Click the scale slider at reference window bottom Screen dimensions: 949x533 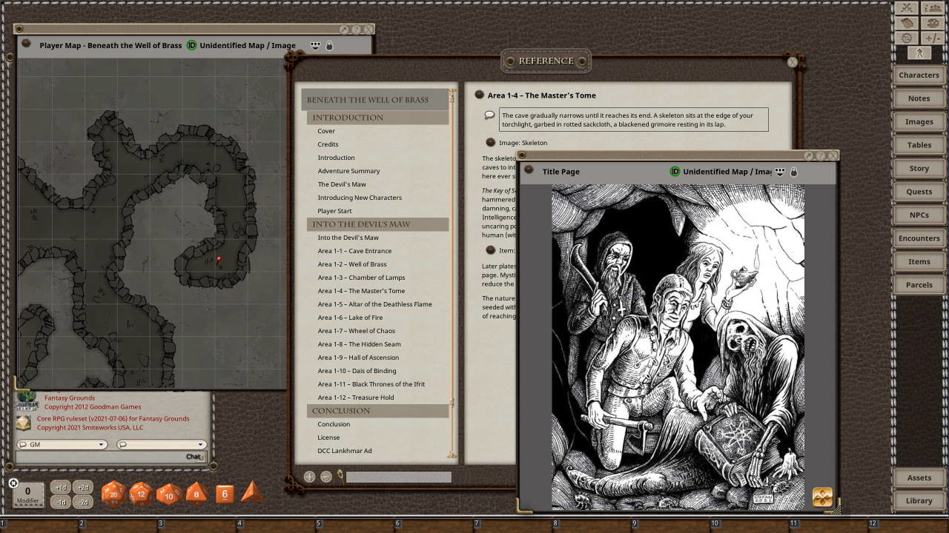click(397, 477)
